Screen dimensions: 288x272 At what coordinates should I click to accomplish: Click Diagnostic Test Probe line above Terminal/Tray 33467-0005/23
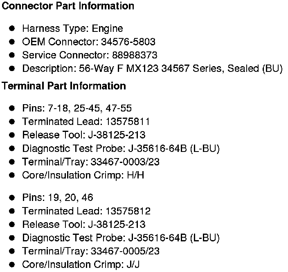click(121, 238)
